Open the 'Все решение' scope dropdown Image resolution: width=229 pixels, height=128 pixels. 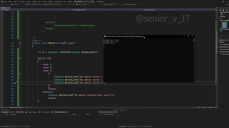point(8,112)
